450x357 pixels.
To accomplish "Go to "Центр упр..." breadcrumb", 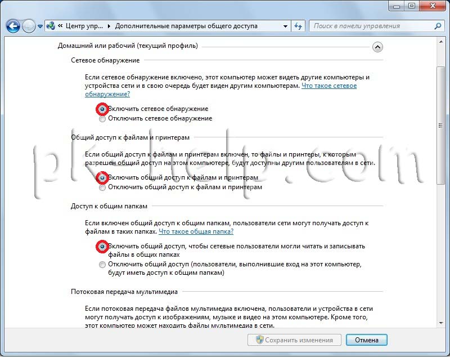I will (x=83, y=26).
